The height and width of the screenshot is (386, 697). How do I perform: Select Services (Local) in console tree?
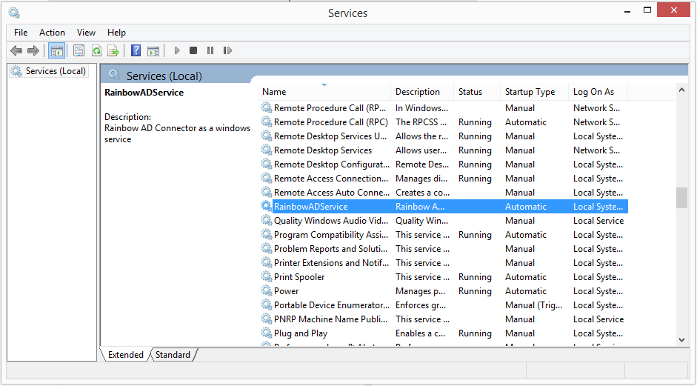pos(56,71)
